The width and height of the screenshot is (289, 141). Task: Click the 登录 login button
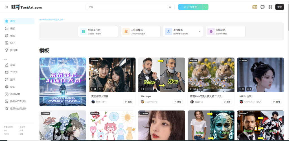279,7
